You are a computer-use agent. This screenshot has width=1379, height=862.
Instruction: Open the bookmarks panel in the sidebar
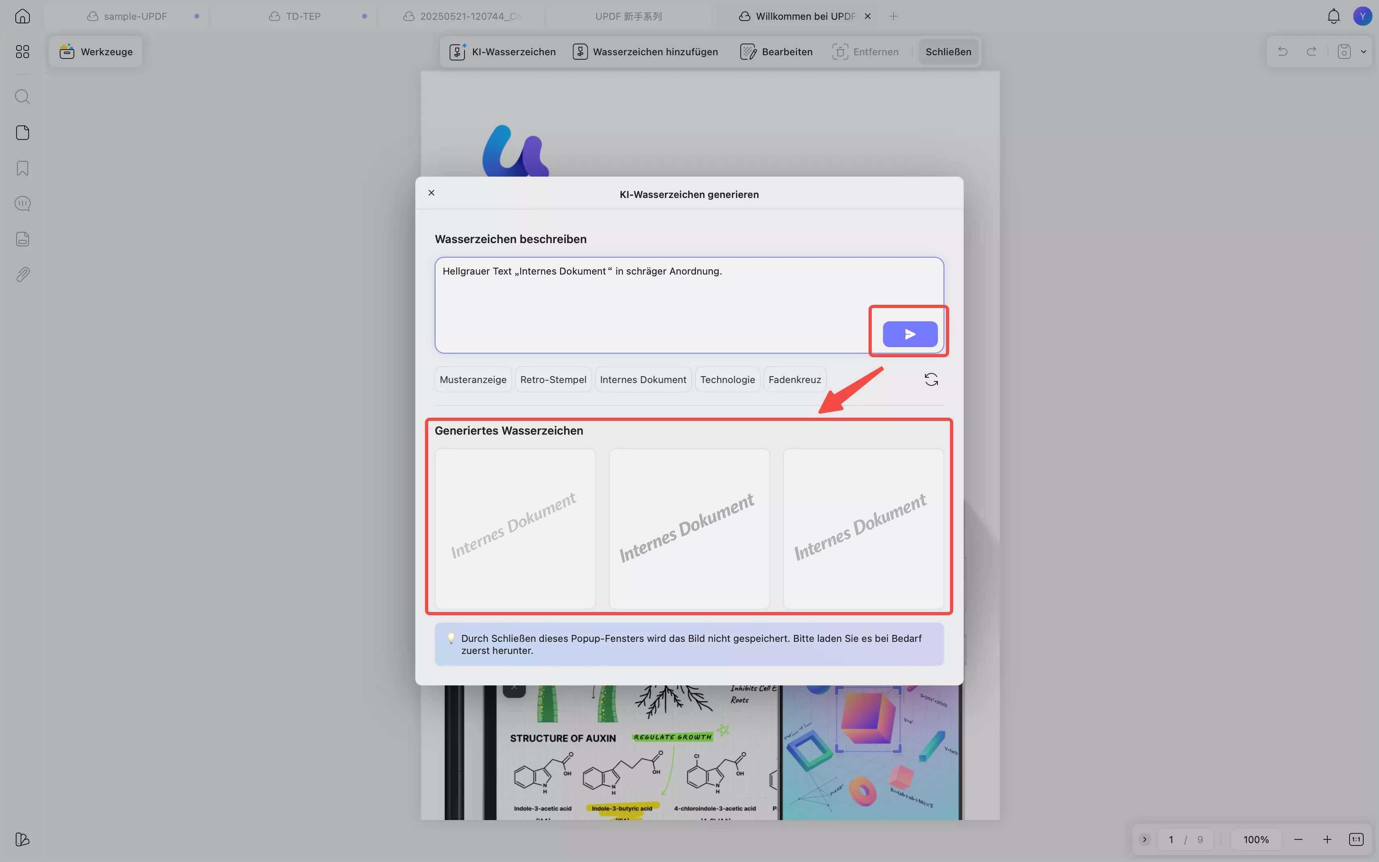(22, 168)
